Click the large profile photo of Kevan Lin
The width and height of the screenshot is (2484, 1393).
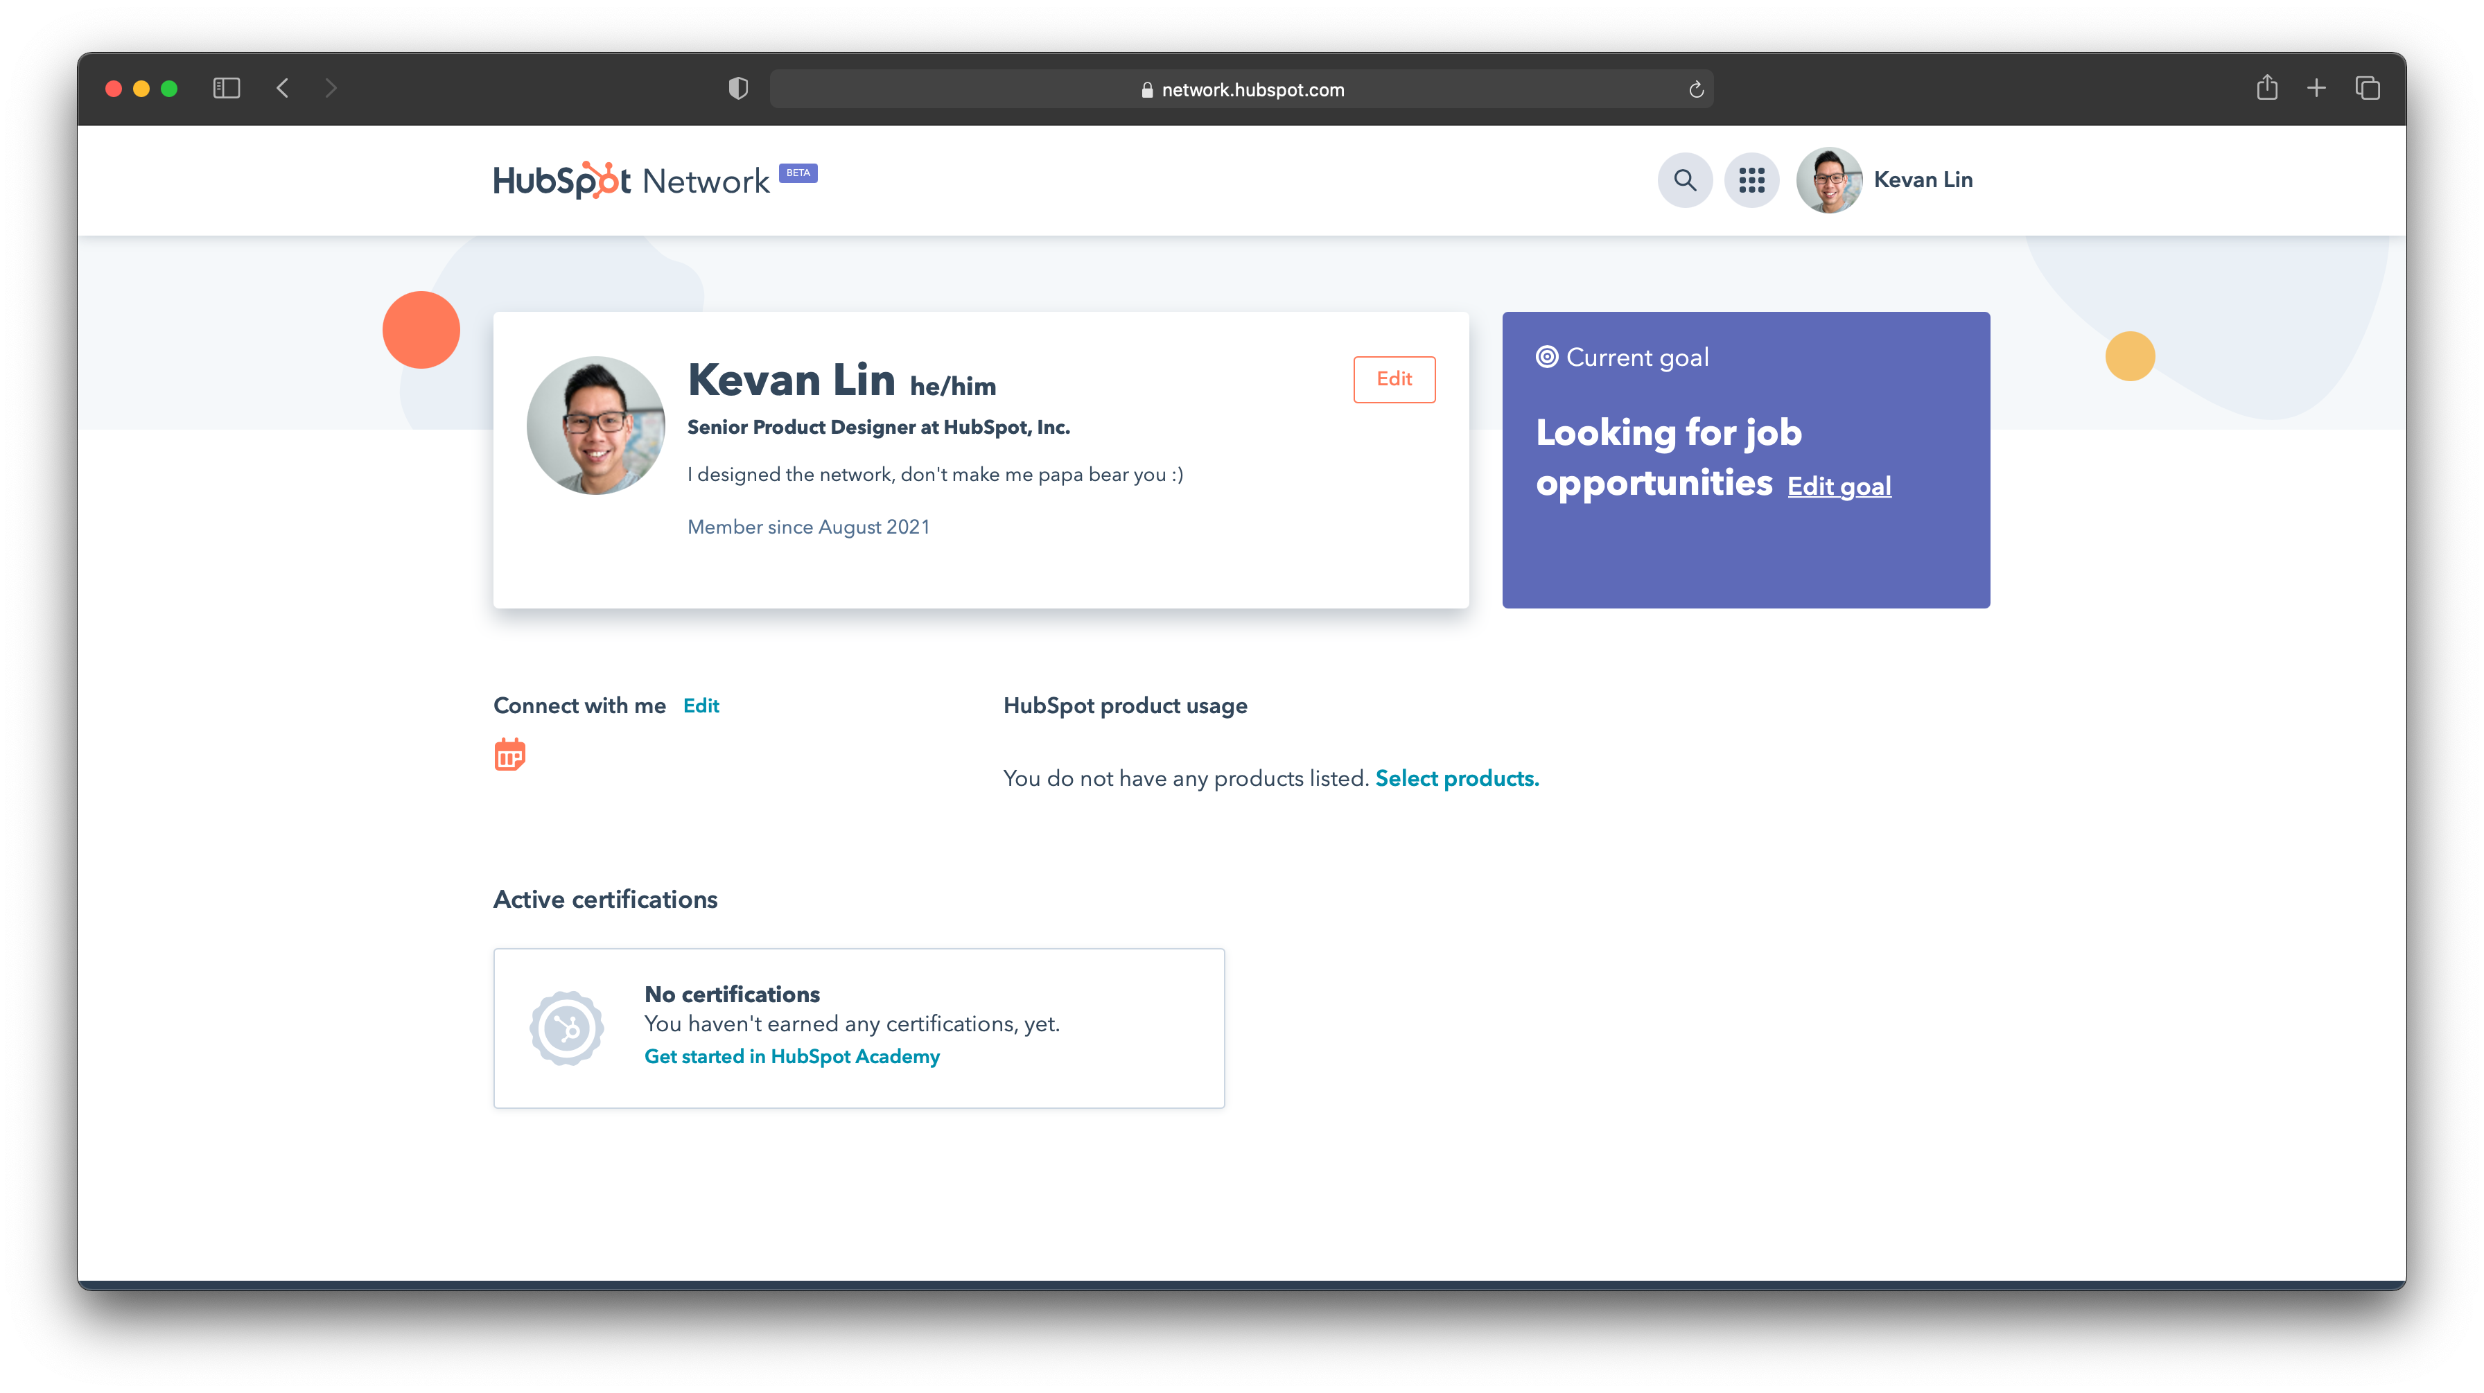596,426
